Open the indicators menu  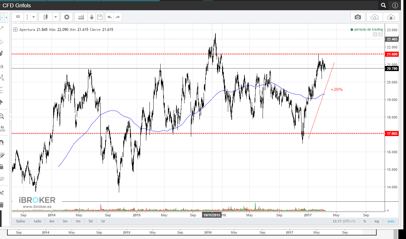pos(81,17)
